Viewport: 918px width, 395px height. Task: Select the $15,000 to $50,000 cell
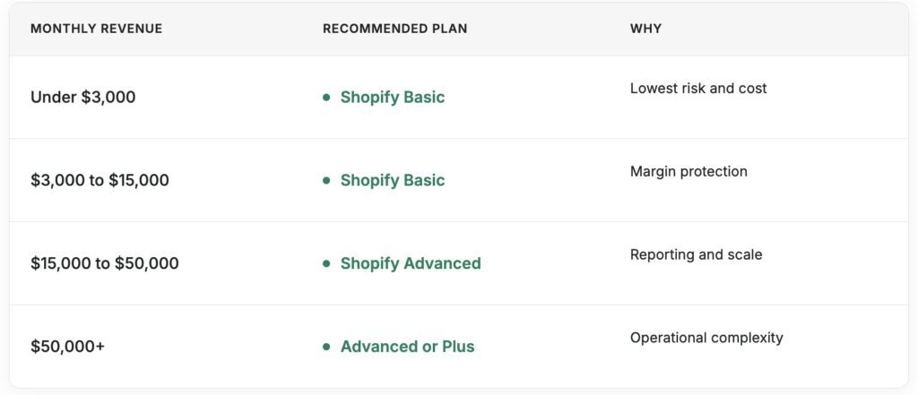click(104, 264)
